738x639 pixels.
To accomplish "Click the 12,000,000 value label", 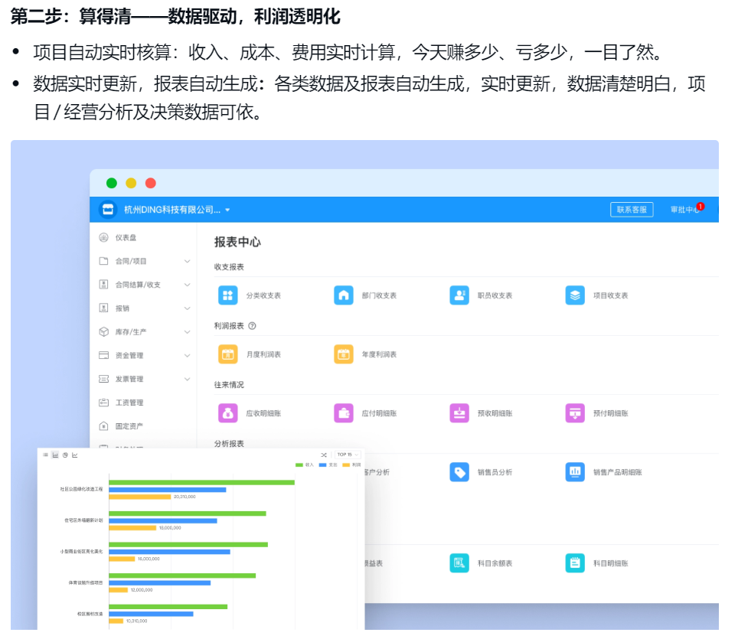I will pos(142,590).
